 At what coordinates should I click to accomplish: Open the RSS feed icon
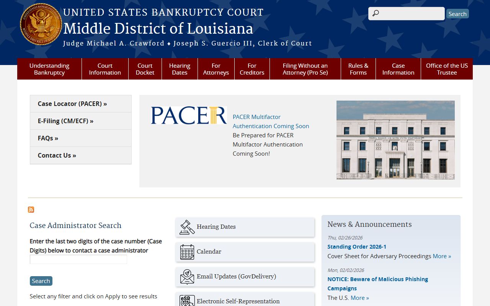pos(31,210)
